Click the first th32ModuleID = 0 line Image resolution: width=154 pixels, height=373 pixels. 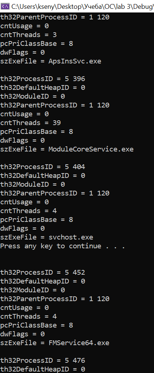coord(33,96)
